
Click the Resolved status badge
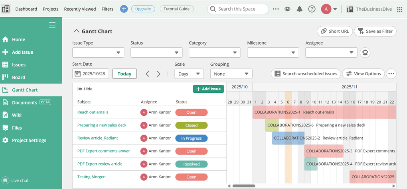pyautogui.click(x=192, y=164)
